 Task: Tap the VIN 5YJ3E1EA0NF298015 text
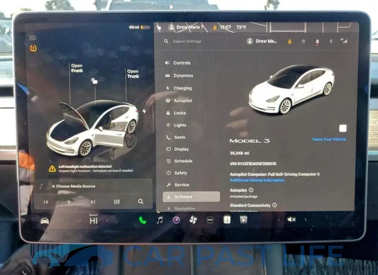pyautogui.click(x=253, y=164)
